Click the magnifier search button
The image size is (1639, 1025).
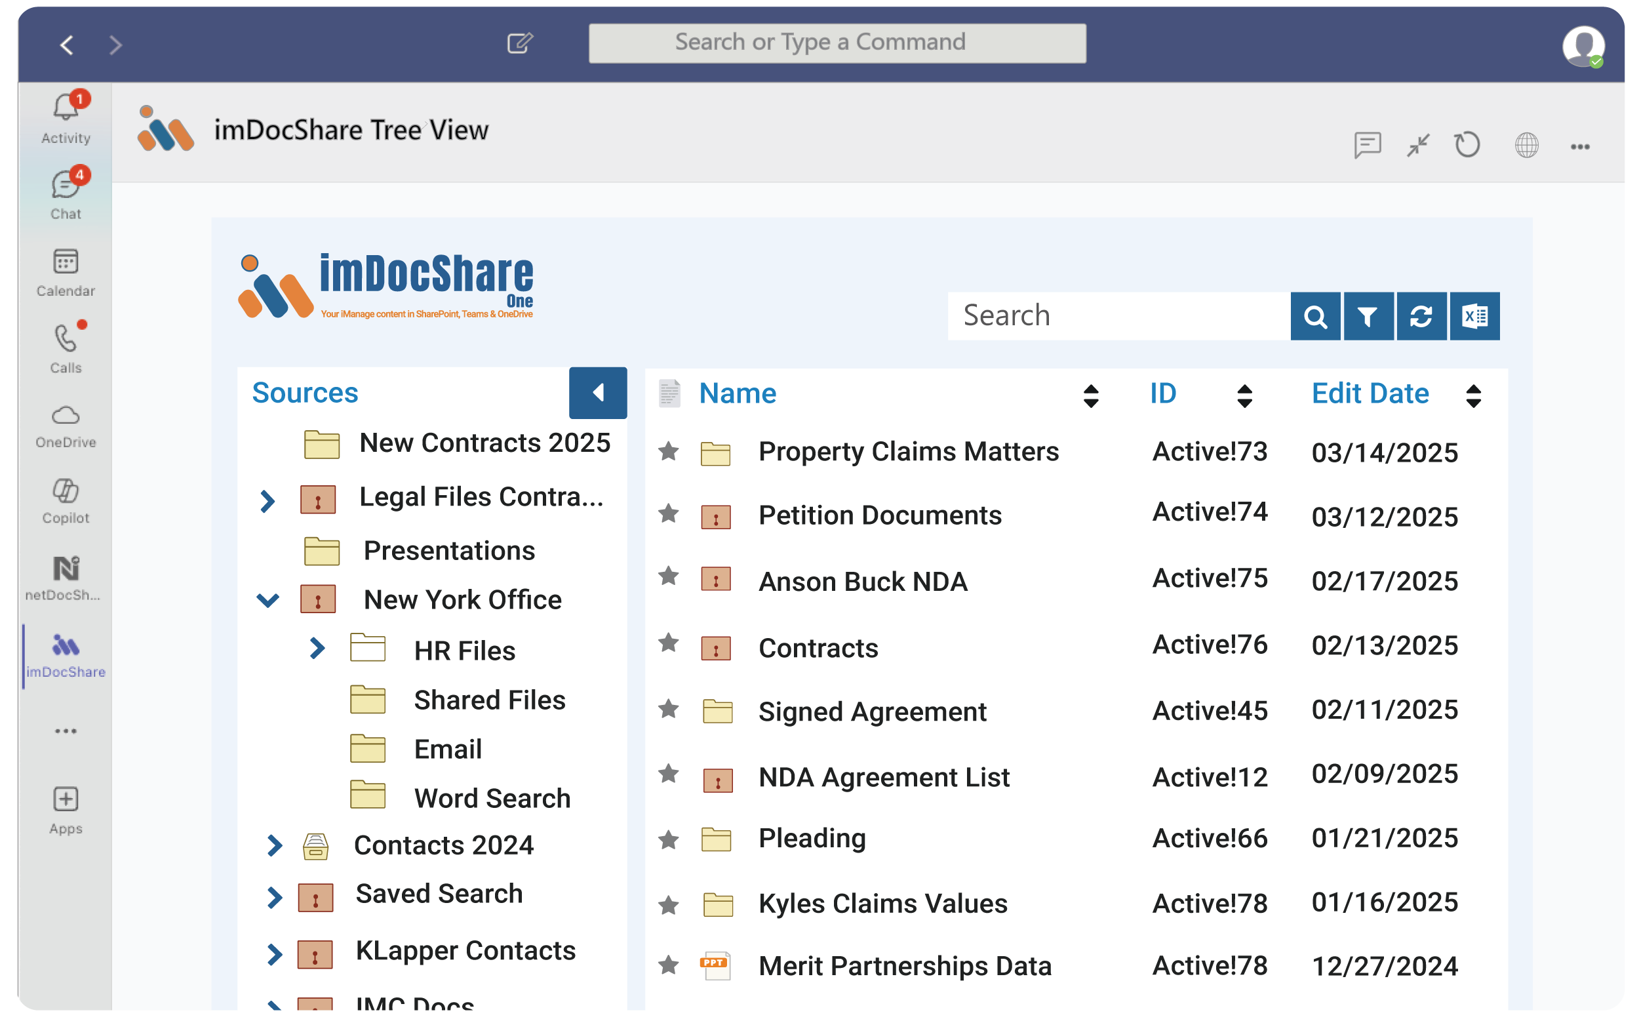[x=1315, y=316]
